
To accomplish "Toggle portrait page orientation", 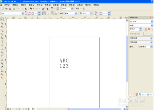I will click(44, 13).
